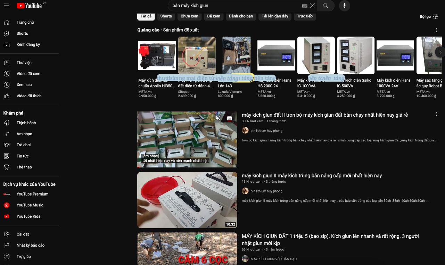Image resolution: width=445 pixels, height=265 pixels.
Task: Activate voice search microphone
Action: pos(344,6)
